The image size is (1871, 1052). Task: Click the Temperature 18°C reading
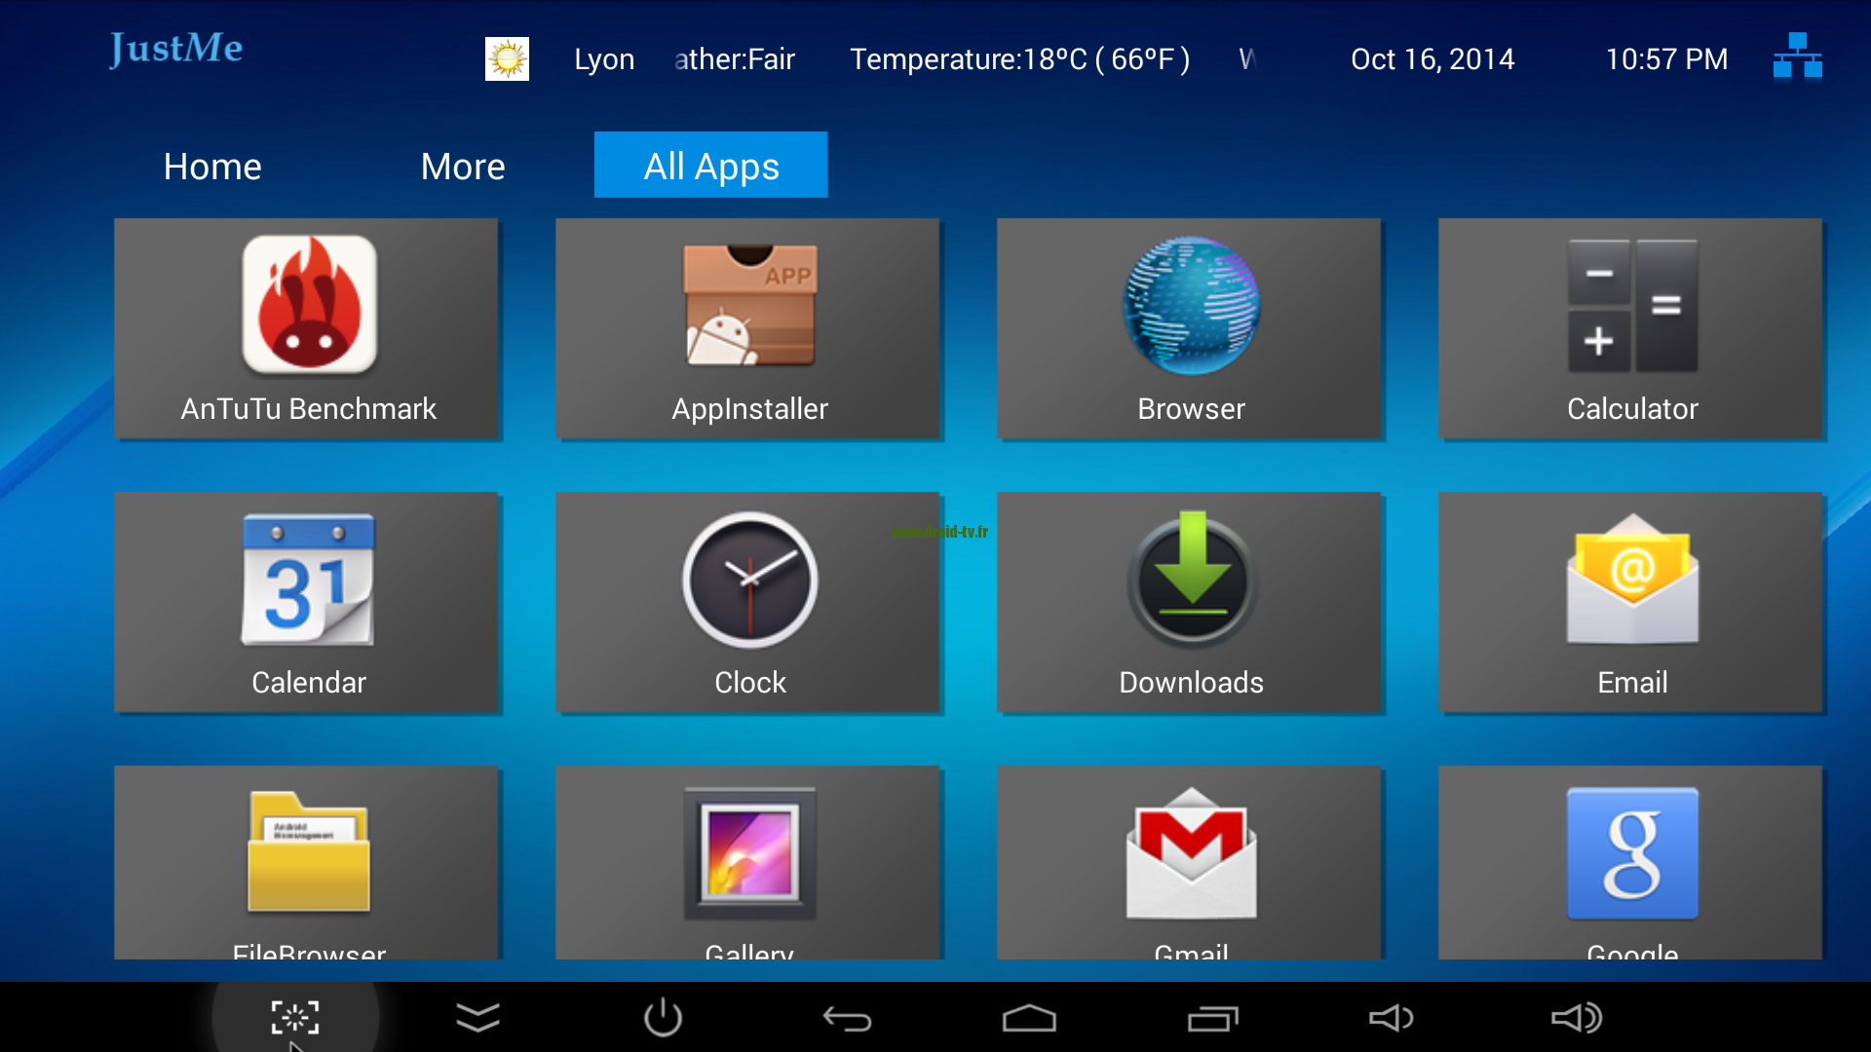[1019, 59]
